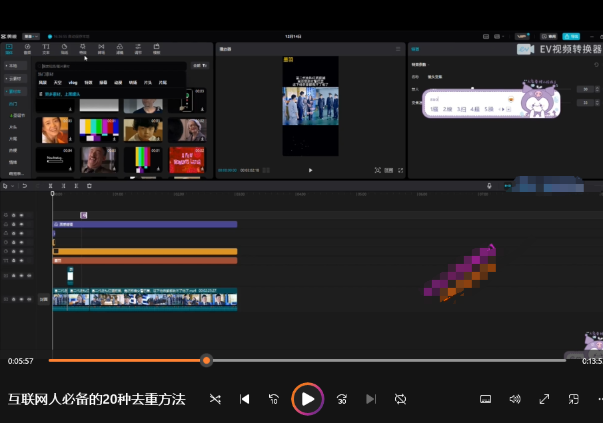Open the 转场 transitions tab in the top toolbar
This screenshot has width=603, height=423.
point(101,49)
